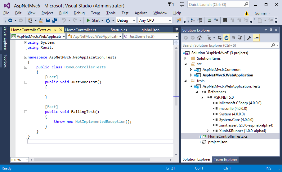Screen dimensions: 282x172
Task: Open the Any CPU platform dropdown
Action: [155, 20]
